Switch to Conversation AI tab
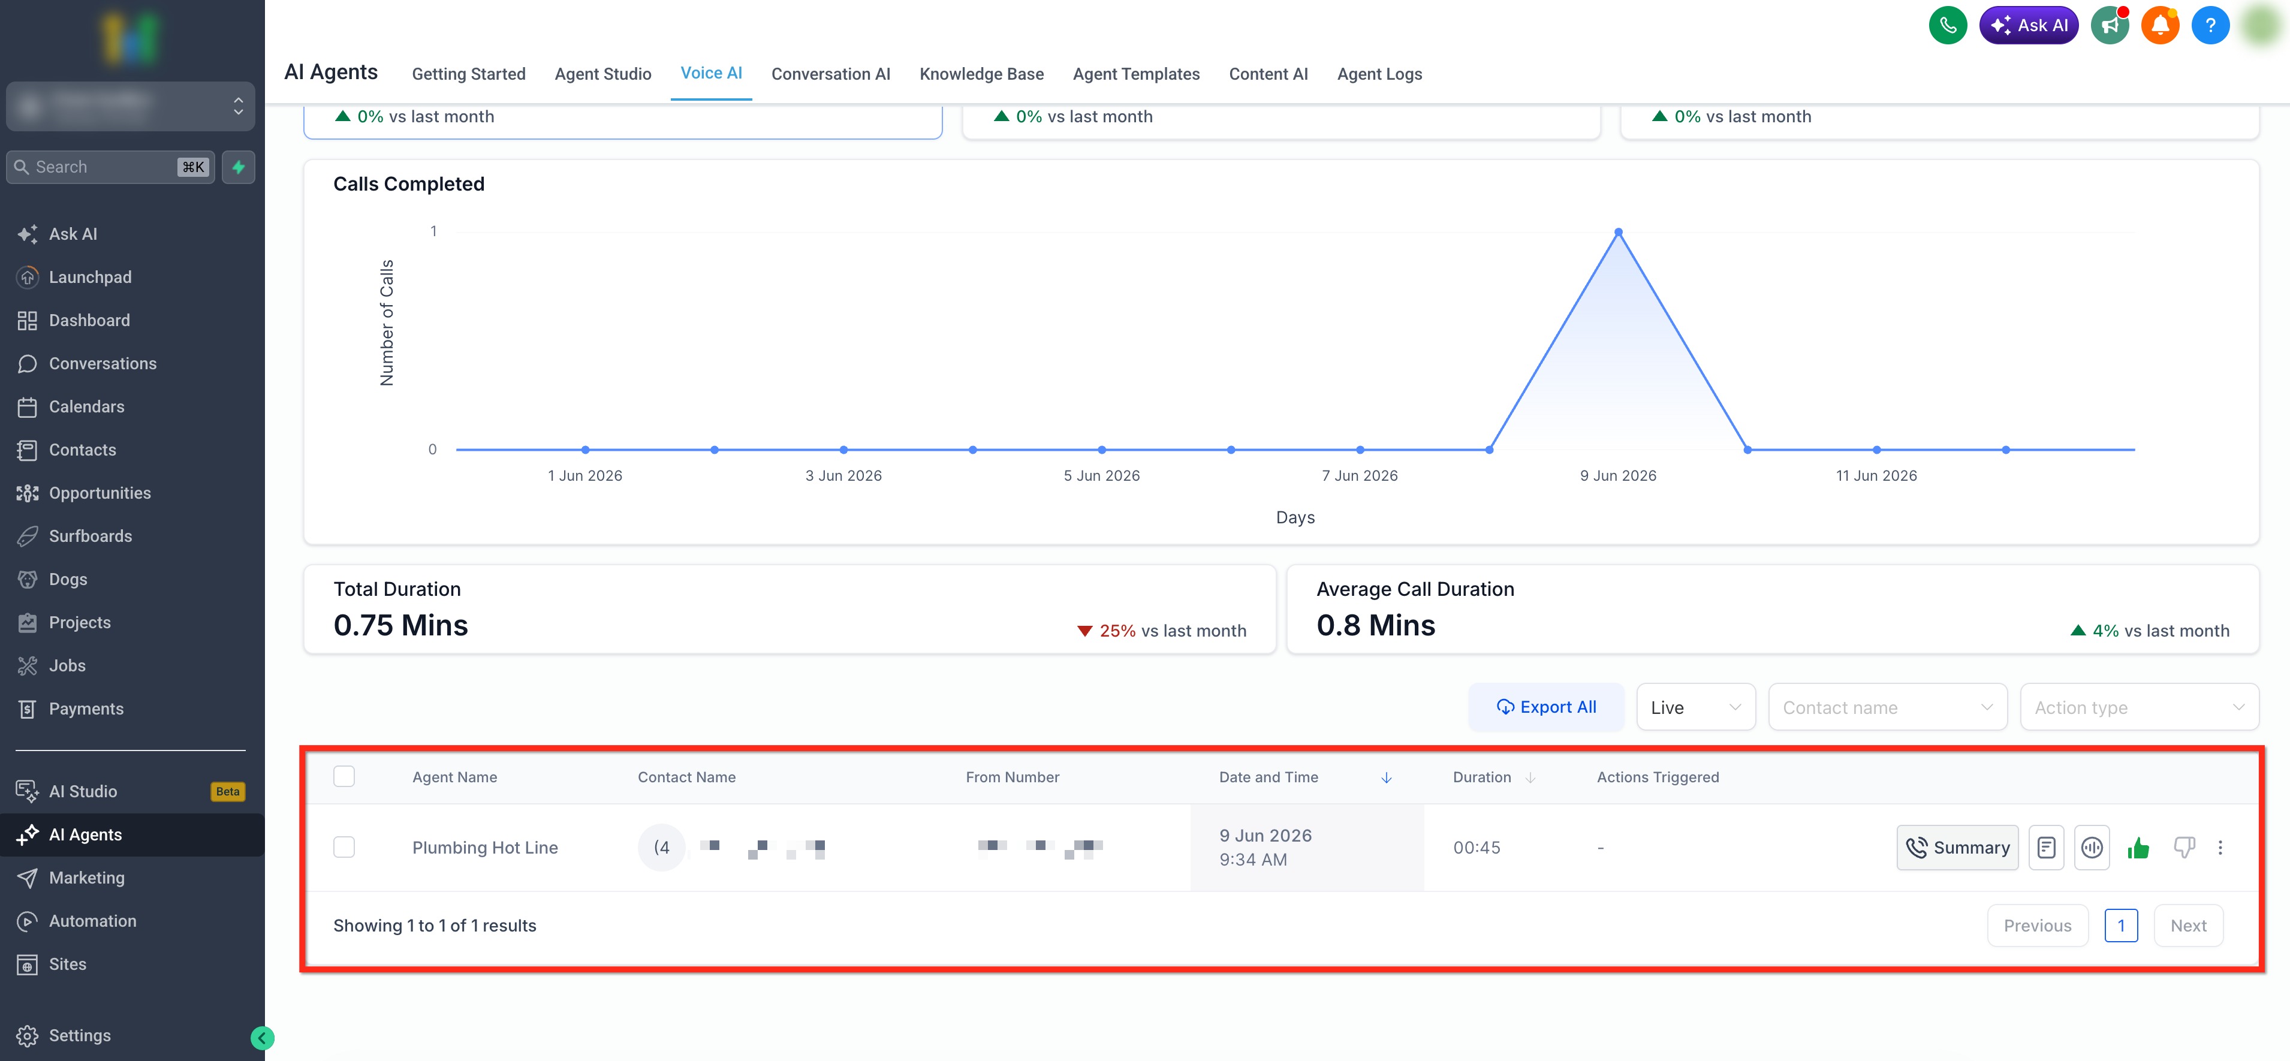 point(830,74)
